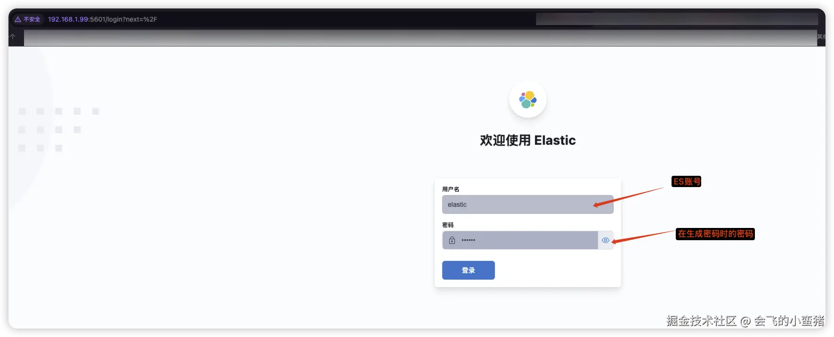Open the 不安全 site security badge
Viewport: 834px width, 337px height.
[x=28, y=19]
